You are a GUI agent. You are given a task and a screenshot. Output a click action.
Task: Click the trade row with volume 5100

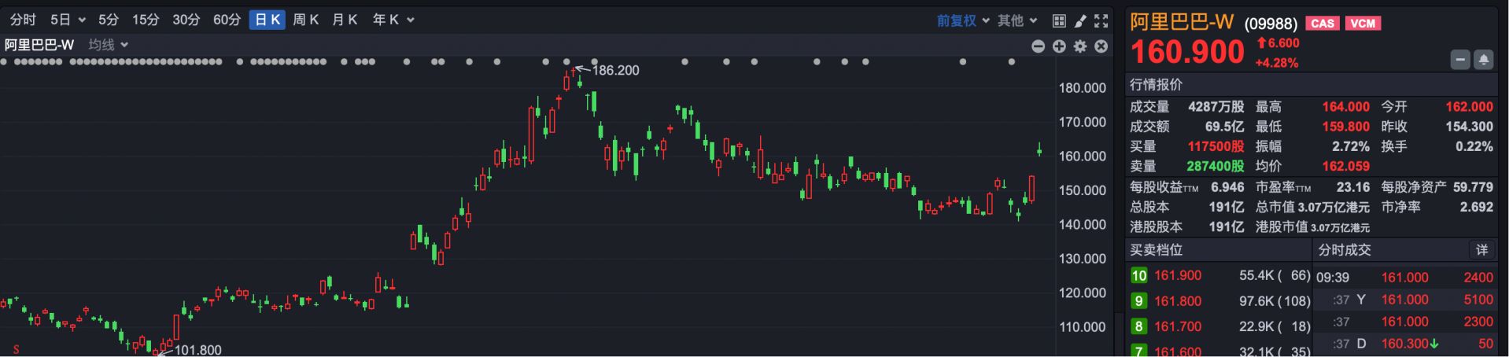(1405, 300)
